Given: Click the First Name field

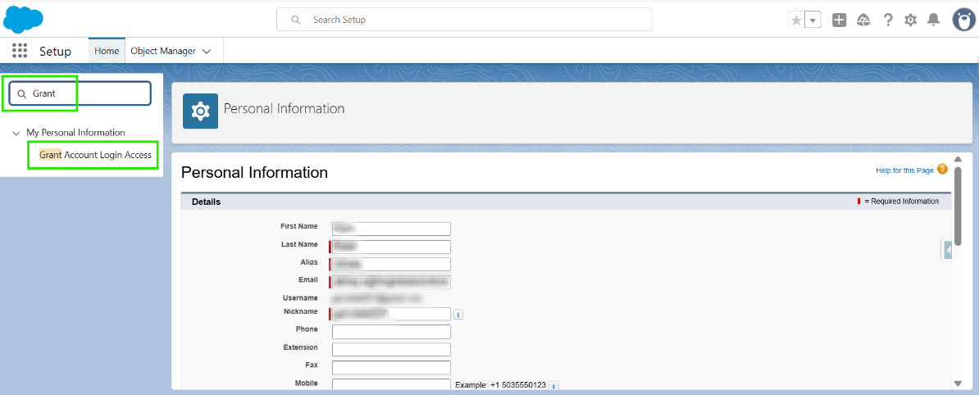Looking at the screenshot, I should (x=391, y=229).
